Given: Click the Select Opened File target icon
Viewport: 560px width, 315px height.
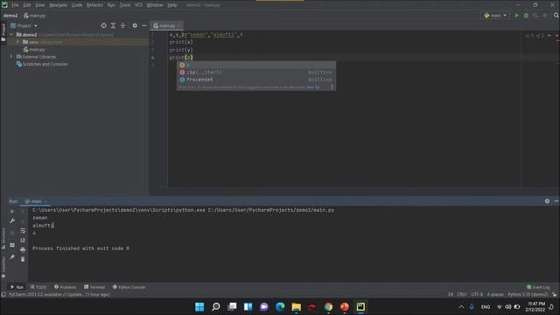Looking at the screenshot, I should pyautogui.click(x=103, y=25).
